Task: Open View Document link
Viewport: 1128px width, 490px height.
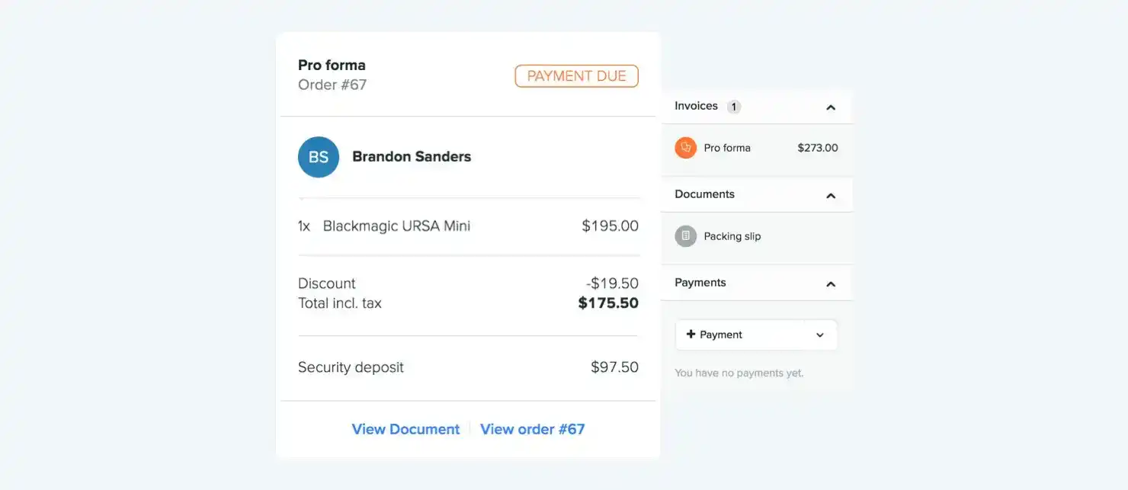Action: (405, 428)
